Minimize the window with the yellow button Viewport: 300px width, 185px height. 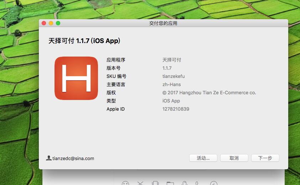51,23
